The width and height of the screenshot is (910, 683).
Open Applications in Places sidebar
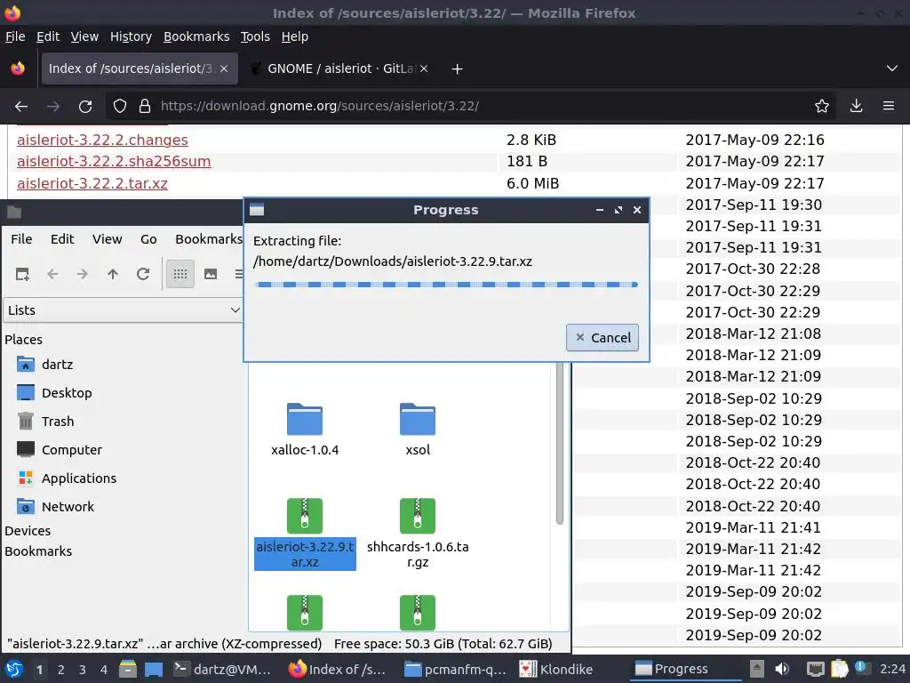(79, 478)
